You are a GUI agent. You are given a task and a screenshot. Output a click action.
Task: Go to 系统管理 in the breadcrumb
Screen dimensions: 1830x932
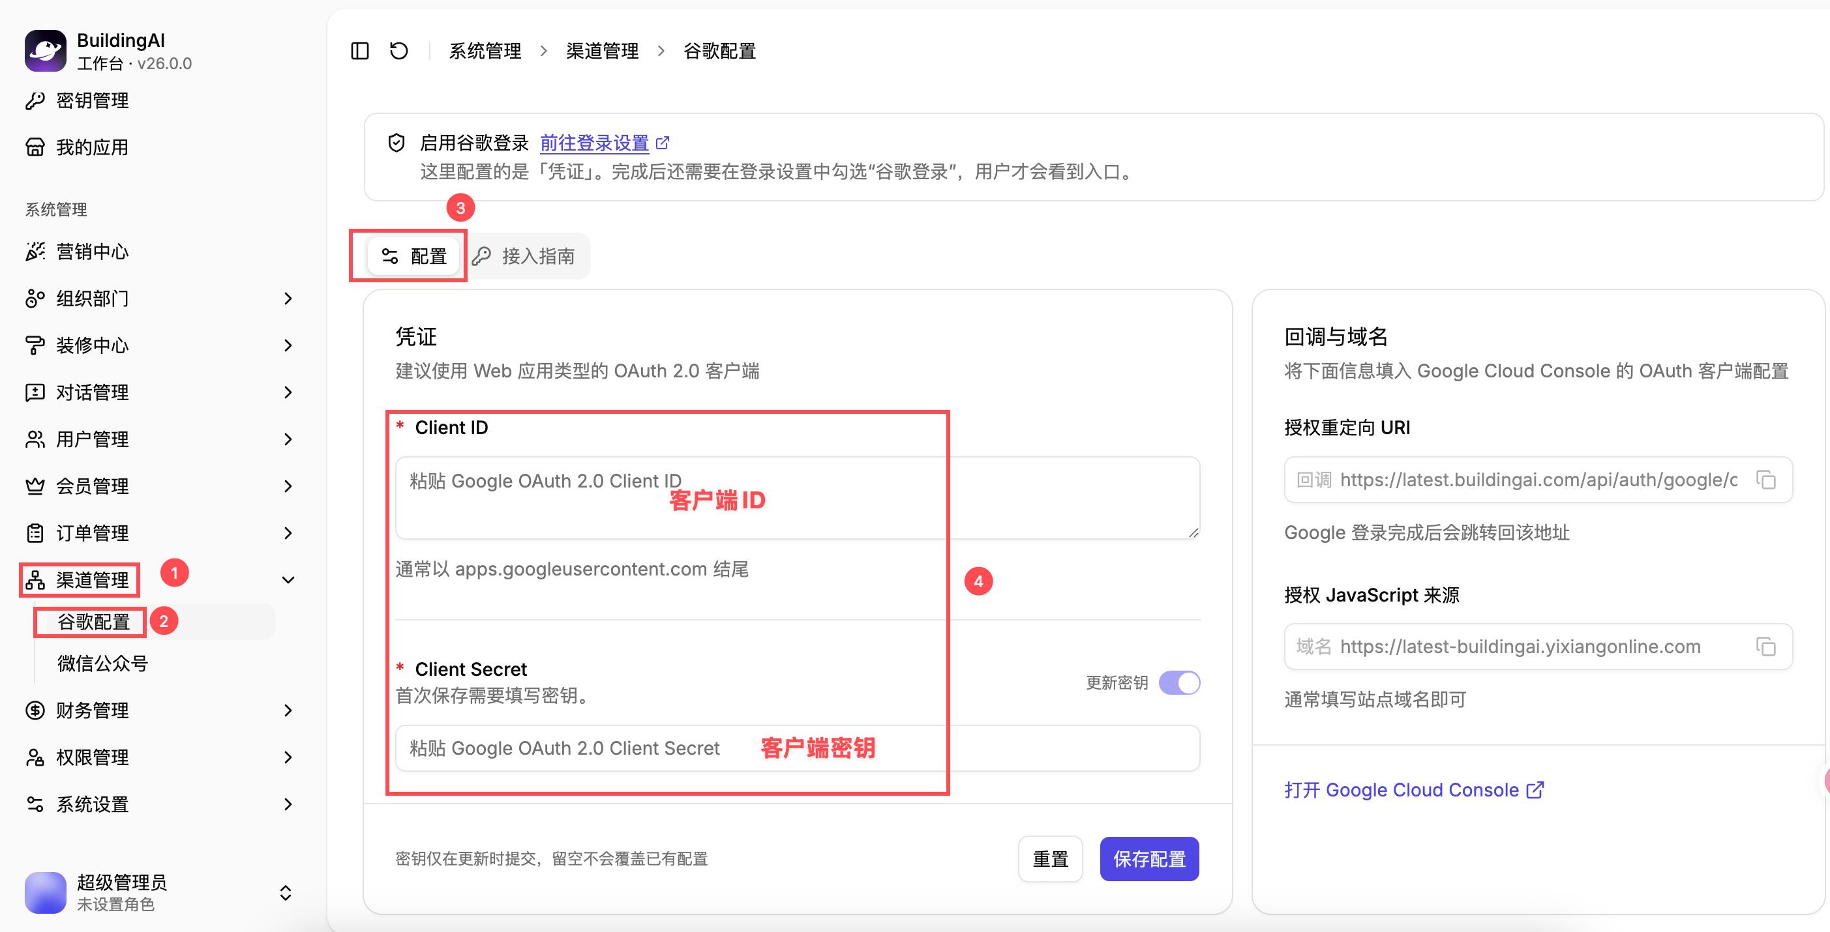pyautogui.click(x=485, y=51)
